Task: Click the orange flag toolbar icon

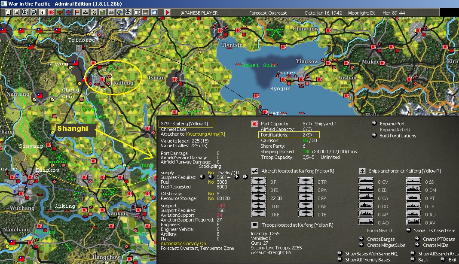Action: (77, 12)
